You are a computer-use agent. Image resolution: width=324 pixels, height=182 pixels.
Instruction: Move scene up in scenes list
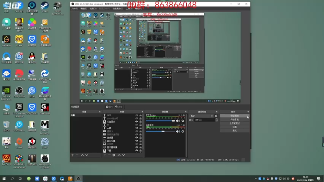[82, 155]
